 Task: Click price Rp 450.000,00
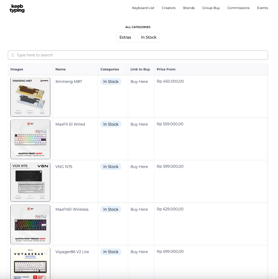[170, 81]
